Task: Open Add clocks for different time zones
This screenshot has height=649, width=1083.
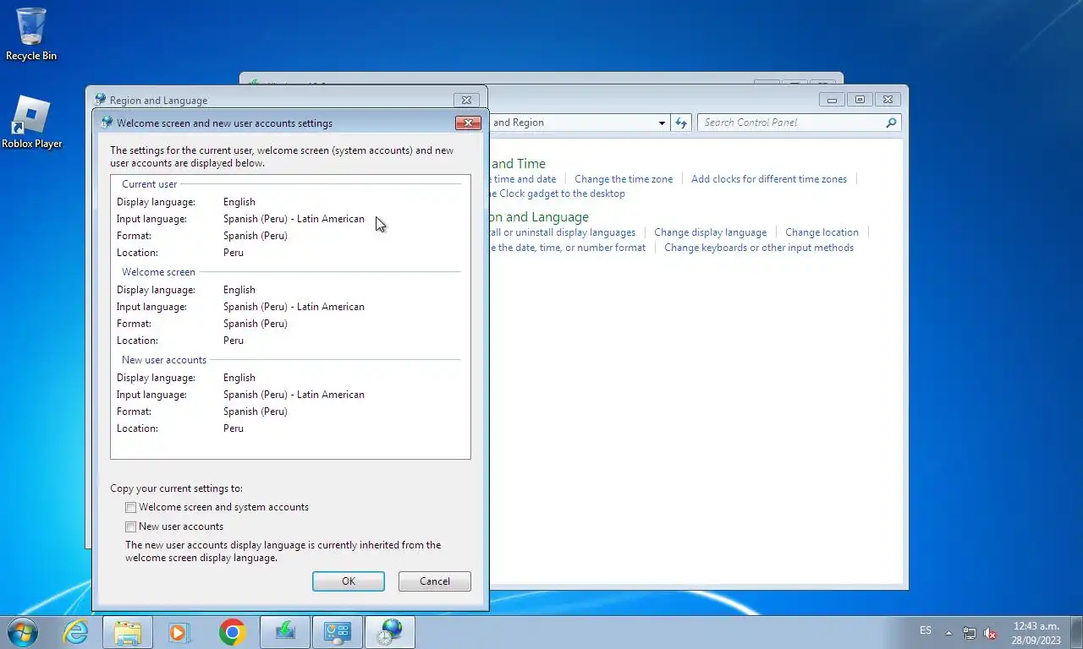Action: (769, 179)
